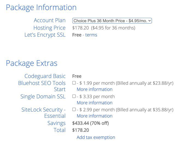This screenshot has height=149, width=190.
Task: Open the Account Plan dropdown
Action: pyautogui.click(x=112, y=21)
